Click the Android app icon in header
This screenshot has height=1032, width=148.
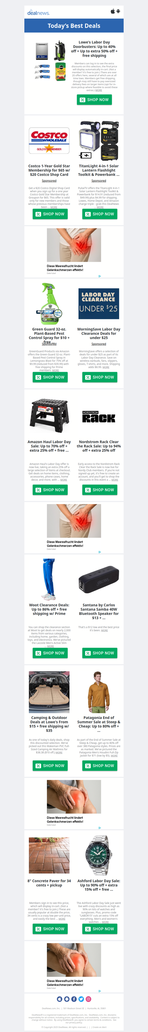point(118,11)
